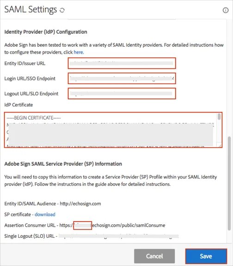Viewport: 233px width, 266px height.
Task: Click the Entity ID/SAML Audience echosign URL
Action: [80, 204]
